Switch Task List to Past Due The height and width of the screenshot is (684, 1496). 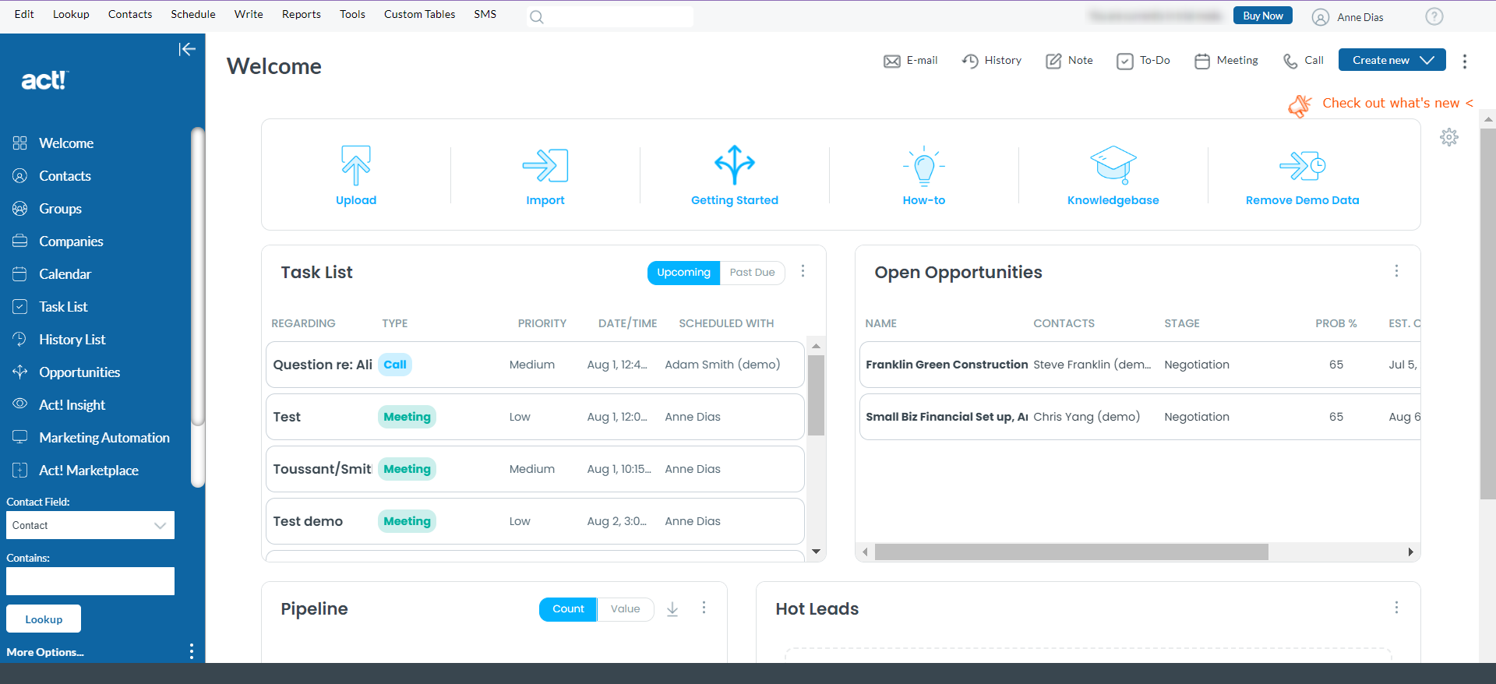coord(752,273)
